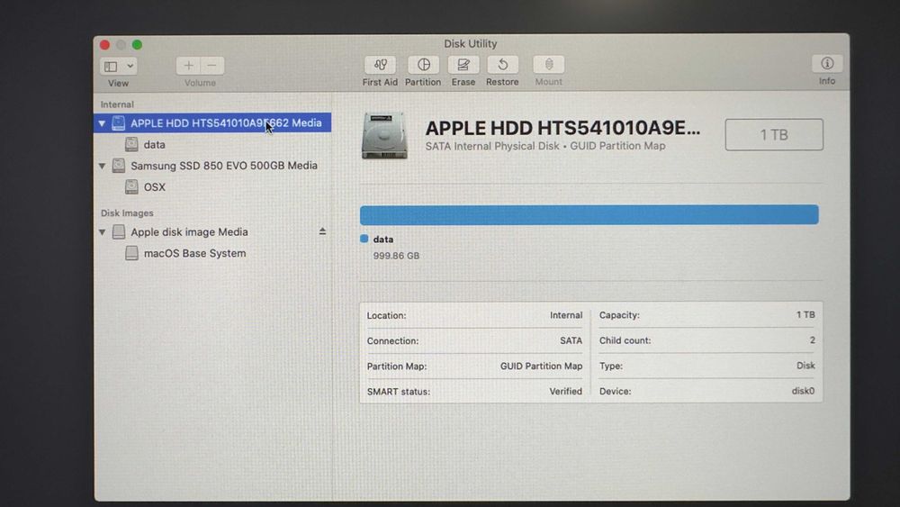Remove volume with minus button
Image resolution: width=900 pixels, height=507 pixels.
pyautogui.click(x=212, y=66)
